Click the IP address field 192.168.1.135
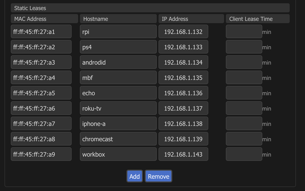 [183, 78]
